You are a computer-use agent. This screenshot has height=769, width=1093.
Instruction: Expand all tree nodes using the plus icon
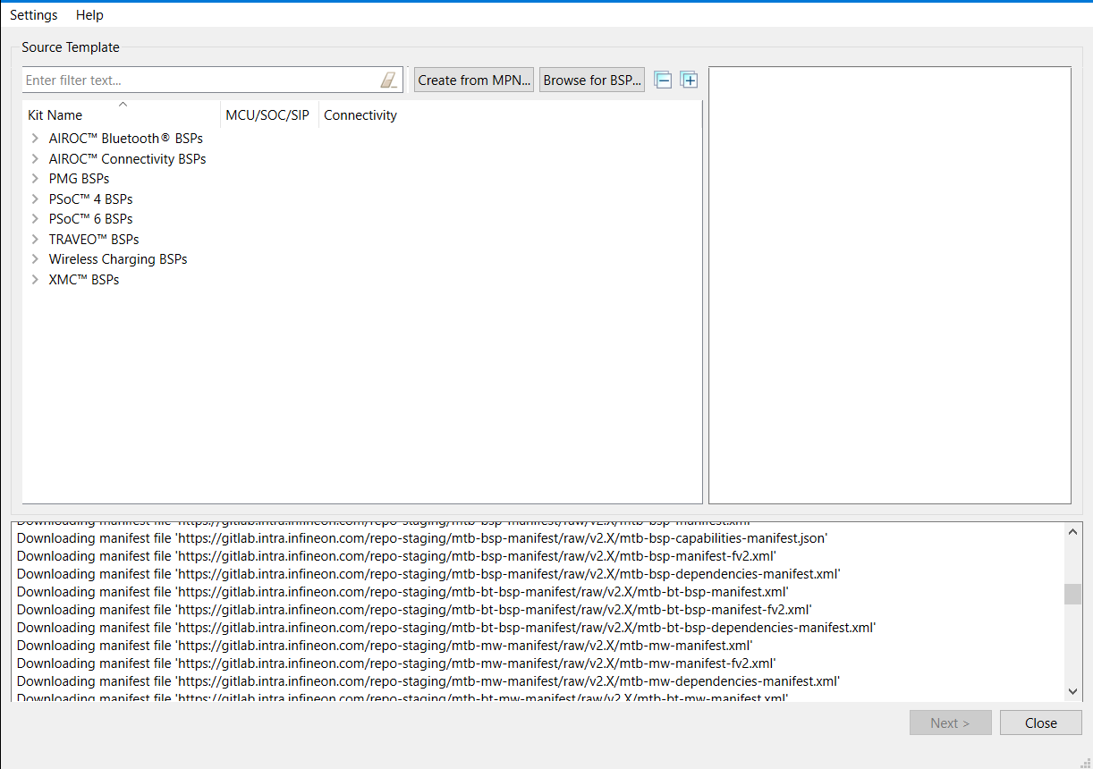[689, 80]
